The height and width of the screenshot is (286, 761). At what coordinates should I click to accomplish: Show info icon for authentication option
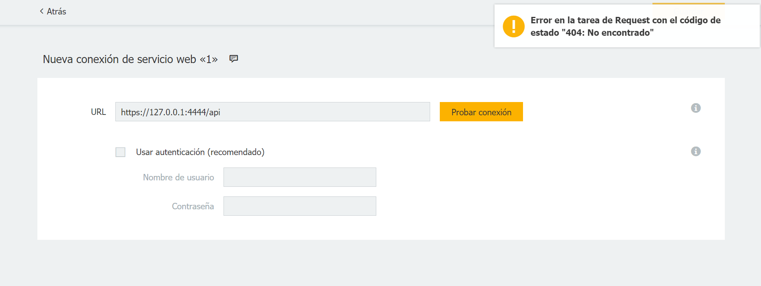[695, 151]
